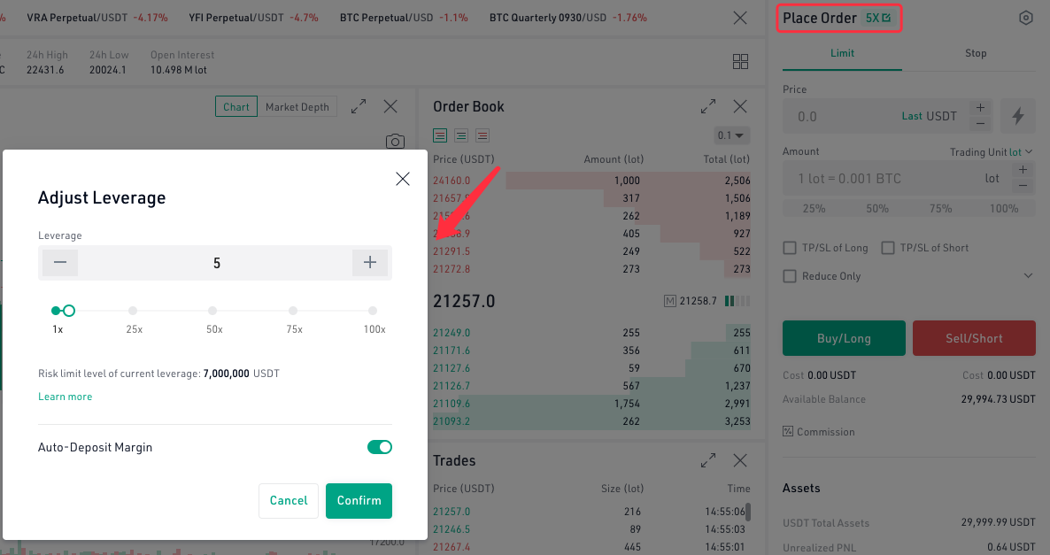Expand the Order Book panel
This screenshot has height=555, width=1050.
[708, 107]
